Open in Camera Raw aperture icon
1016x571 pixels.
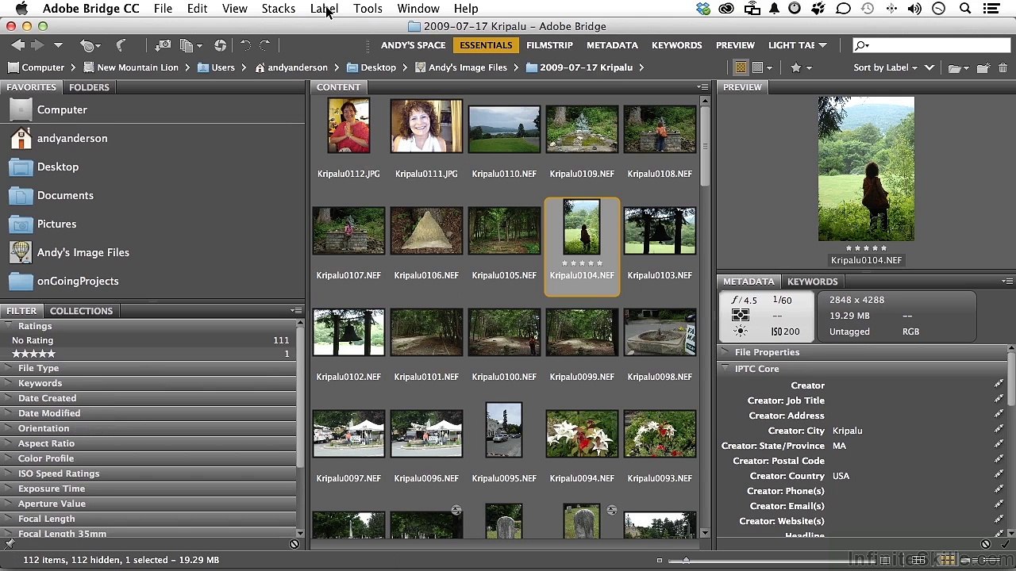pyautogui.click(x=220, y=45)
